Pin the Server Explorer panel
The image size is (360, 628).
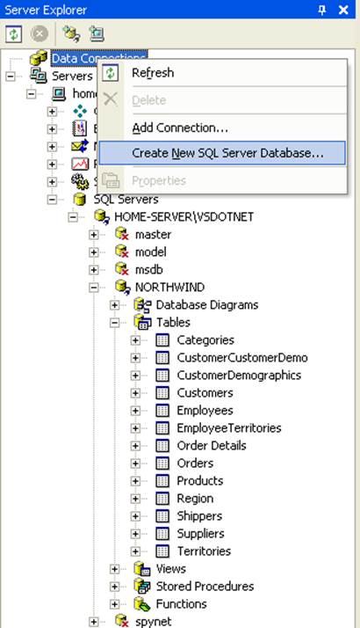click(322, 10)
